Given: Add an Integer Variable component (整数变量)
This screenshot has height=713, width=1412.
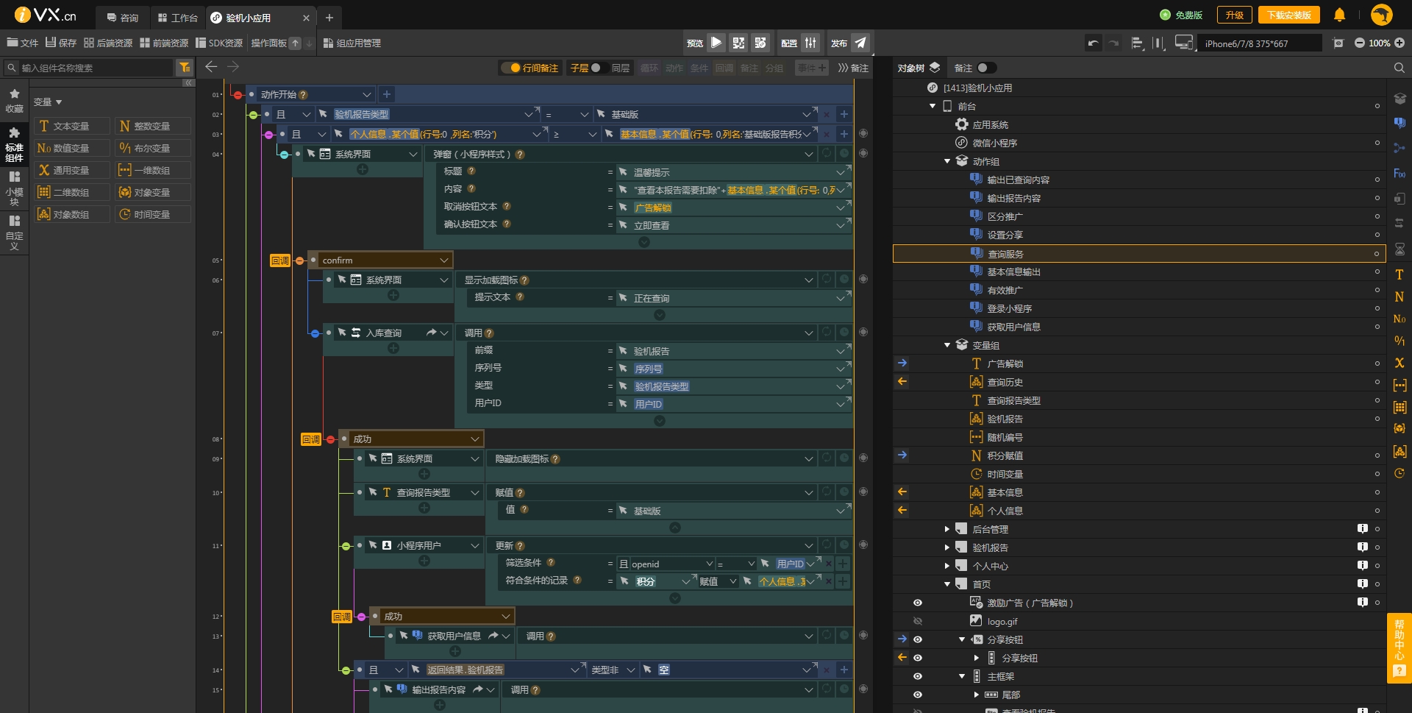Looking at the screenshot, I should click(152, 126).
